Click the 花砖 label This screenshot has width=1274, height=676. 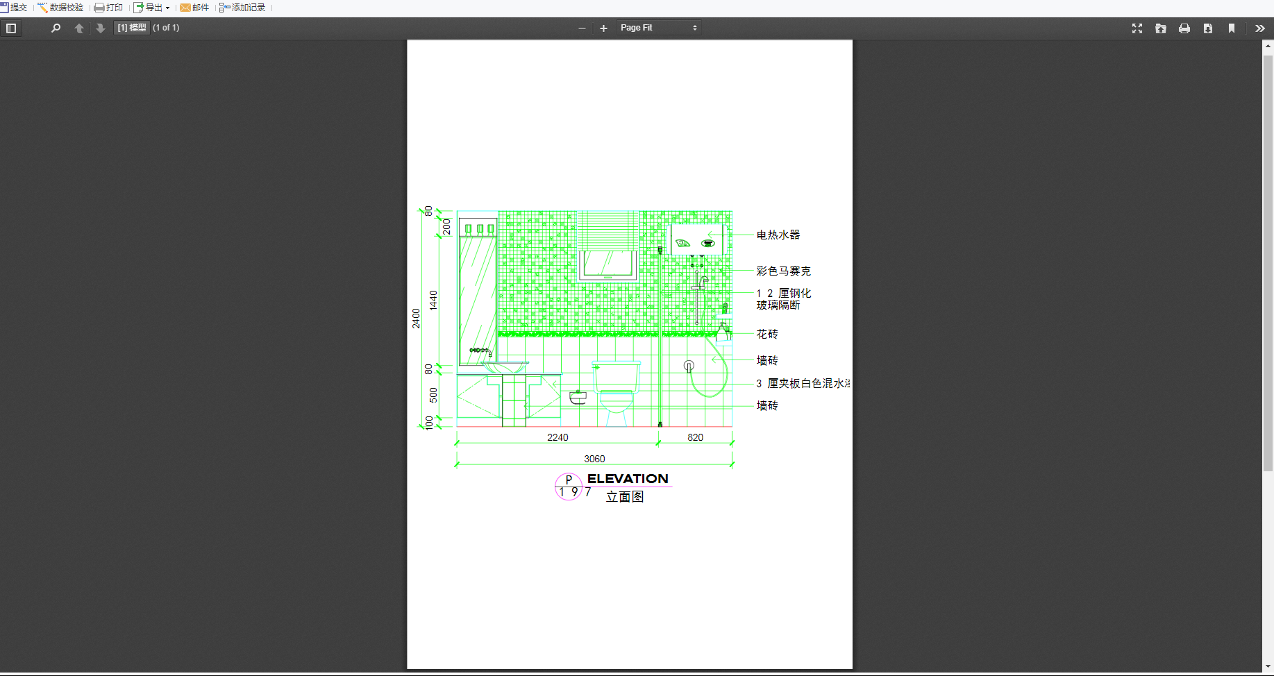click(x=767, y=334)
